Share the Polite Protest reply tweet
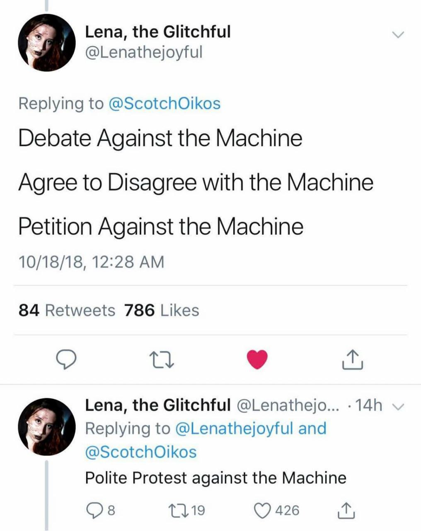421x531 pixels. click(x=346, y=510)
